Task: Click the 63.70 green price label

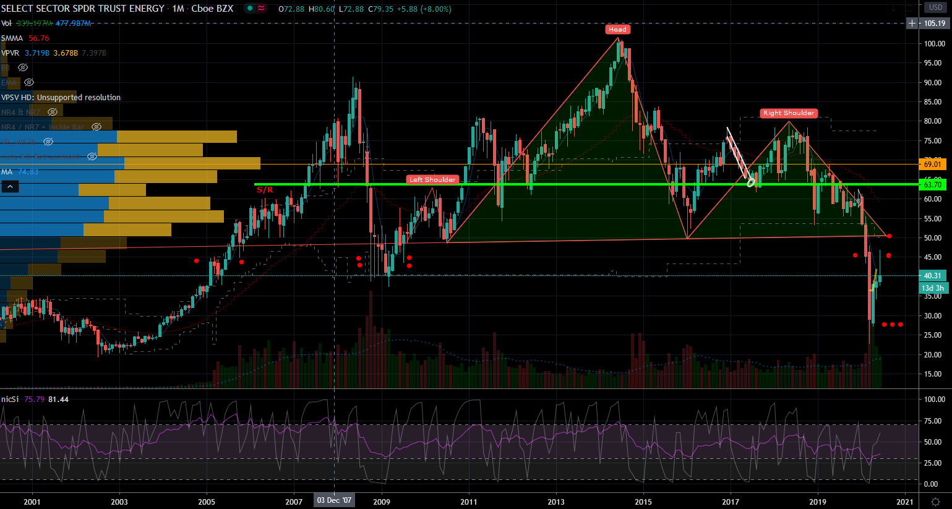Action: tap(932, 185)
